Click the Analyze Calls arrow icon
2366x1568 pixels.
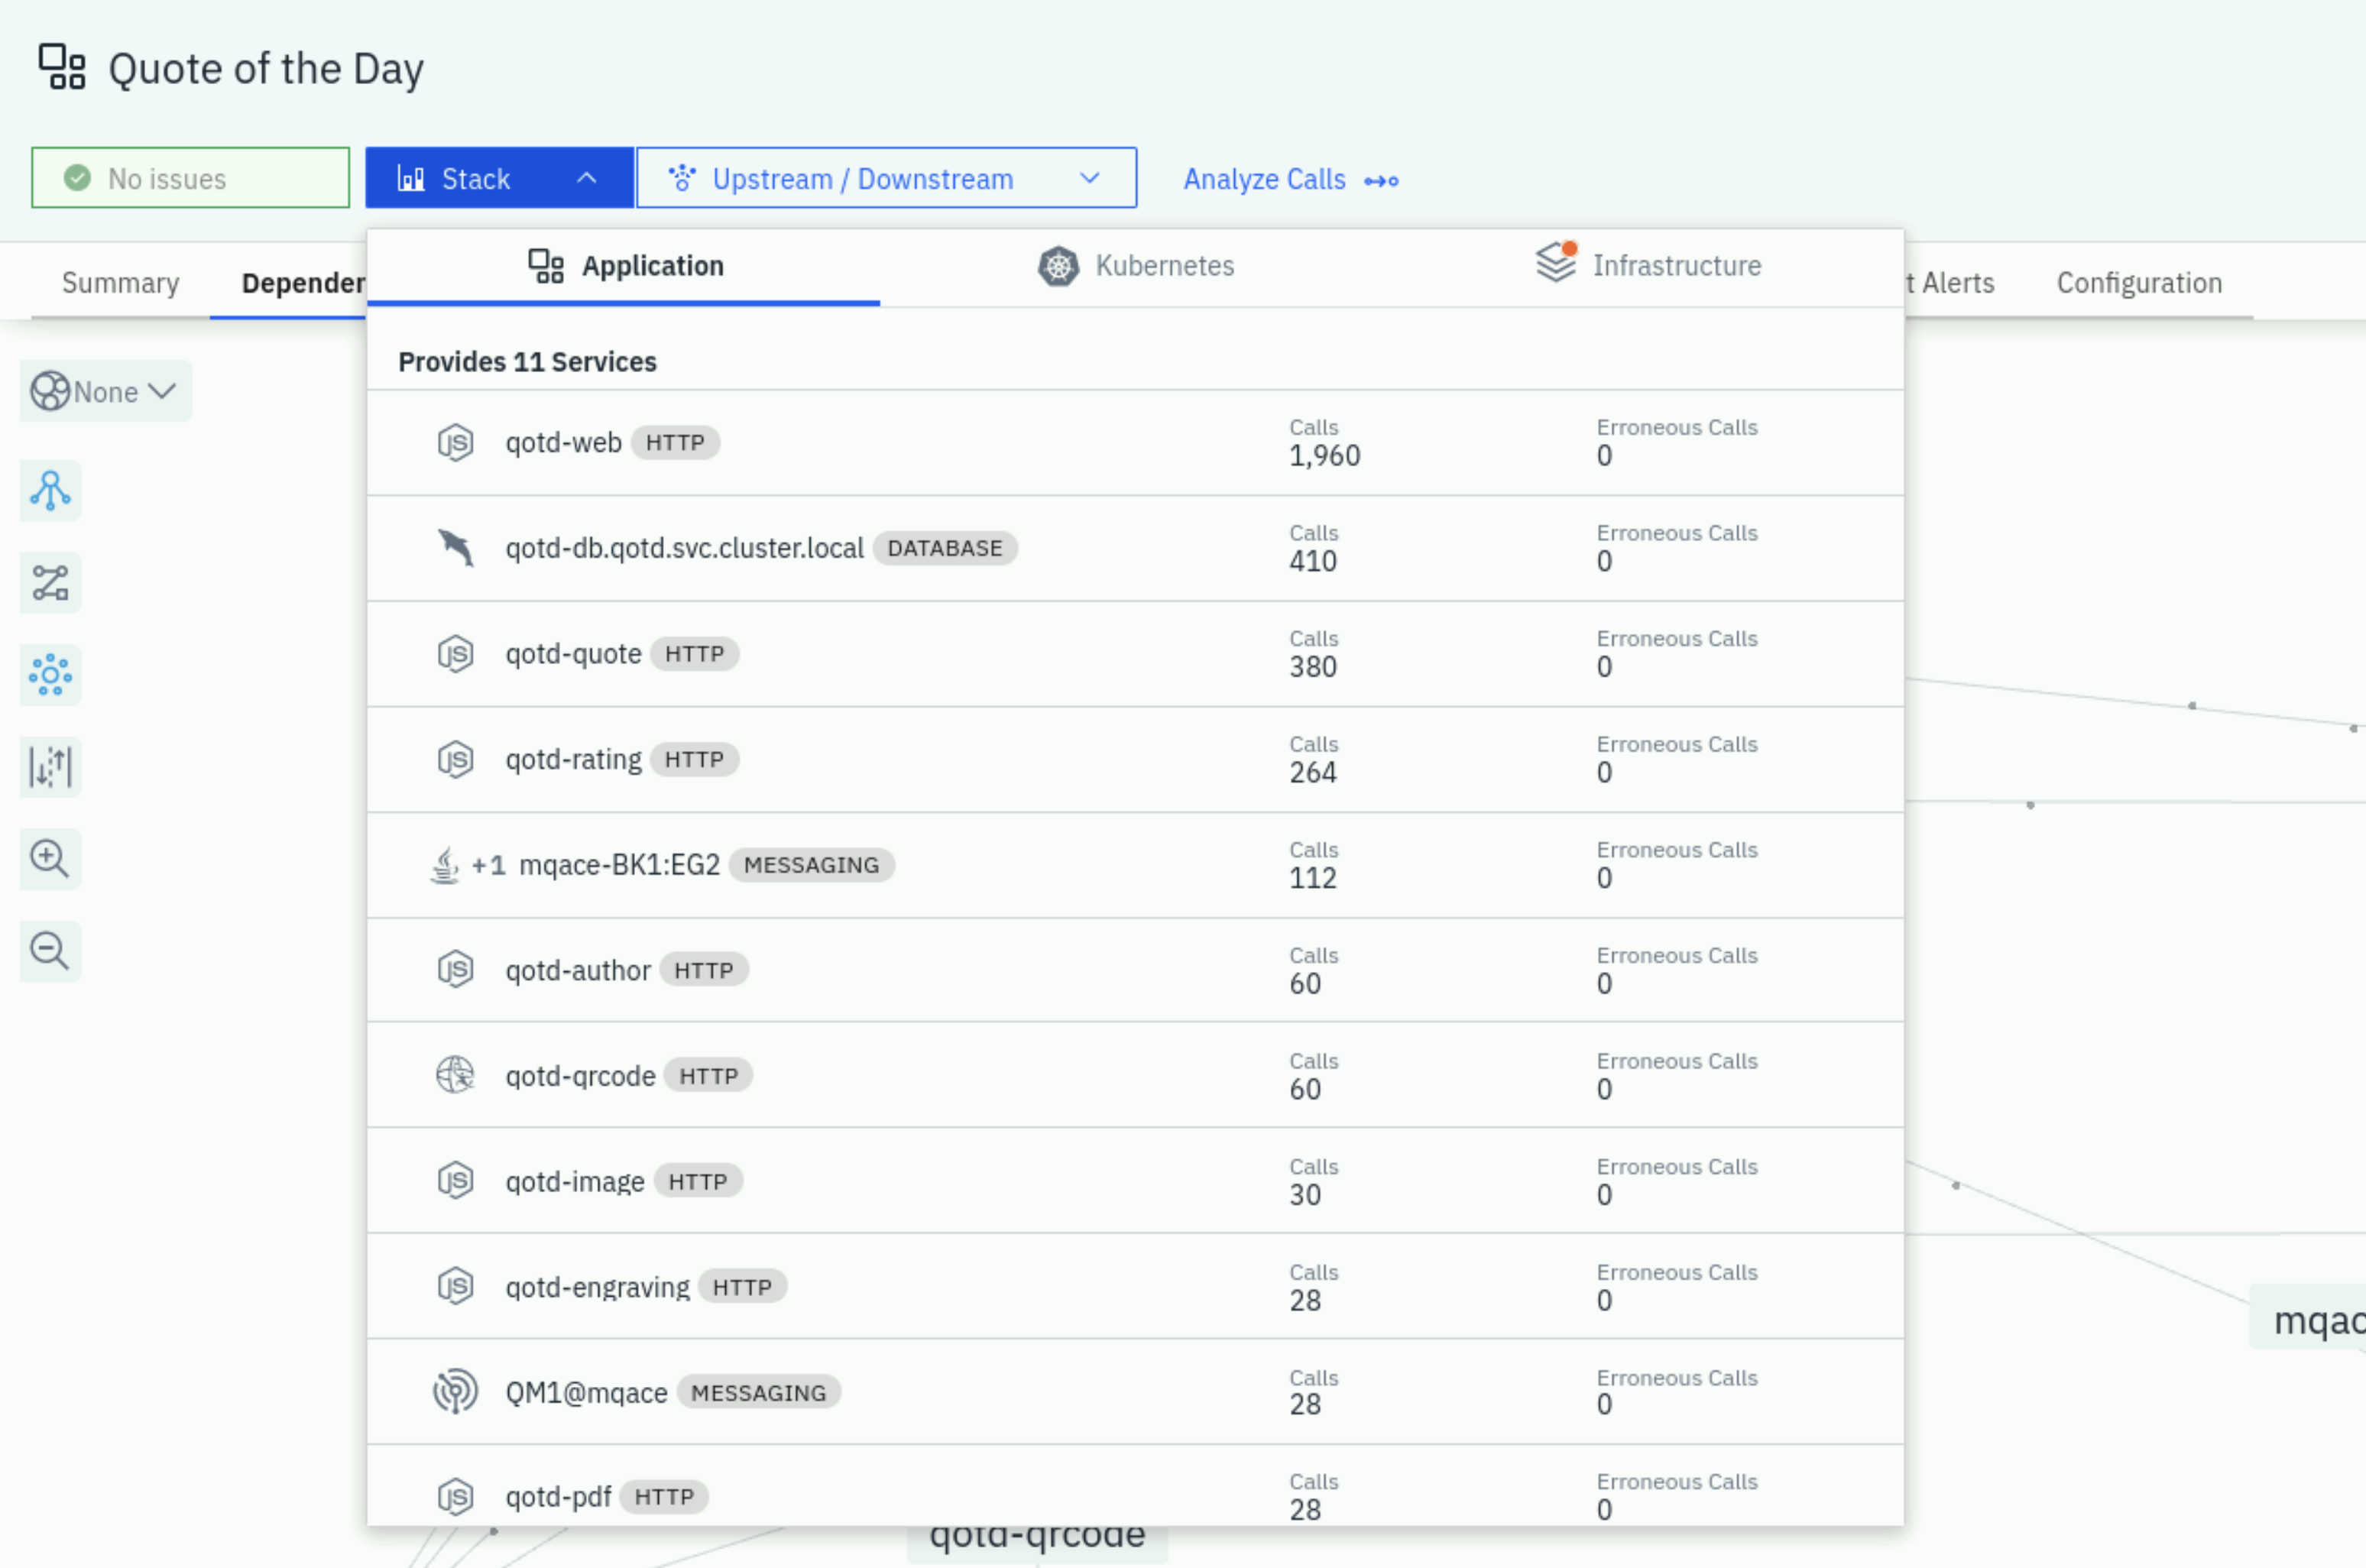pyautogui.click(x=1381, y=181)
